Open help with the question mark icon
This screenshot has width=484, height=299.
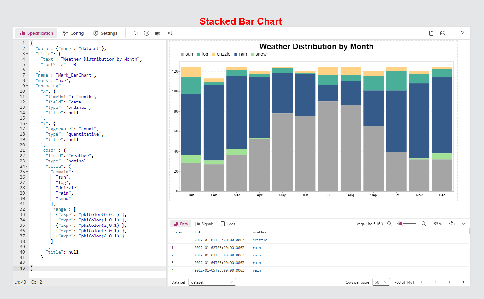[462, 33]
